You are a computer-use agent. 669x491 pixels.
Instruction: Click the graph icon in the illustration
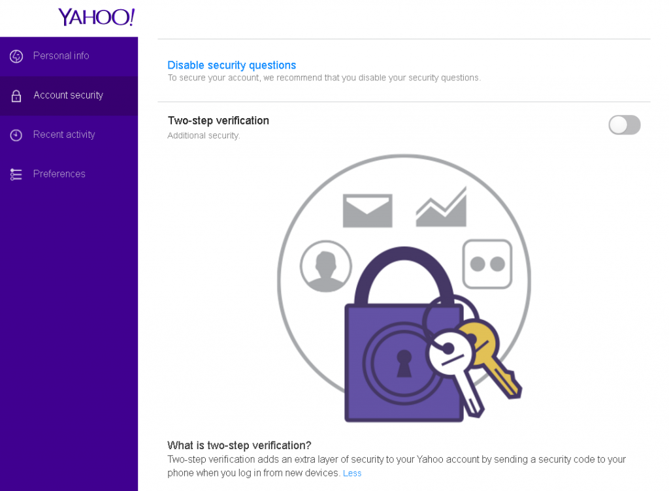[441, 206]
